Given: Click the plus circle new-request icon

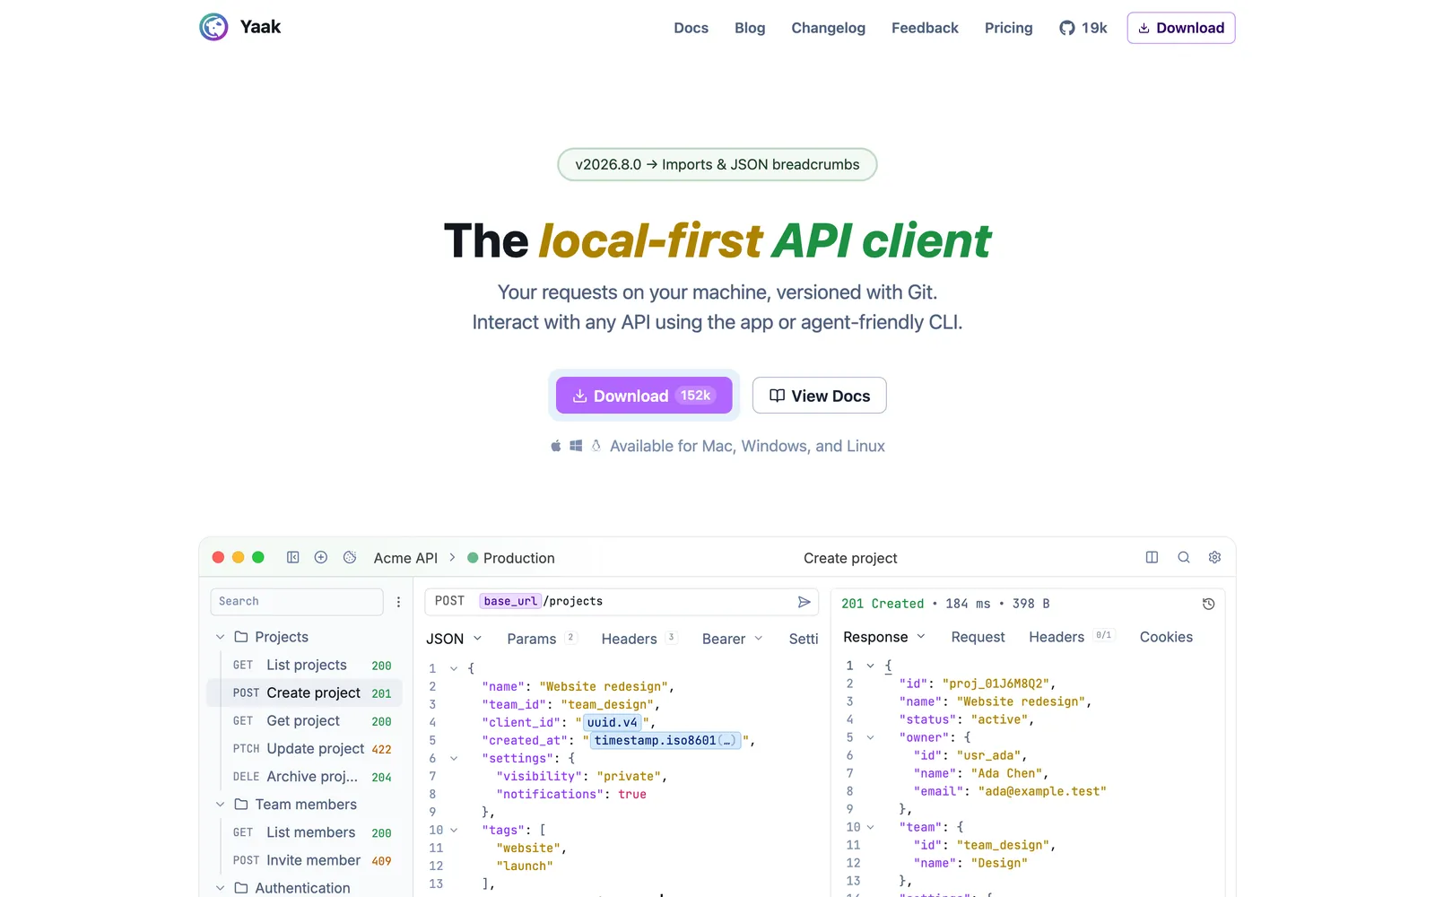Looking at the screenshot, I should pyautogui.click(x=321, y=557).
